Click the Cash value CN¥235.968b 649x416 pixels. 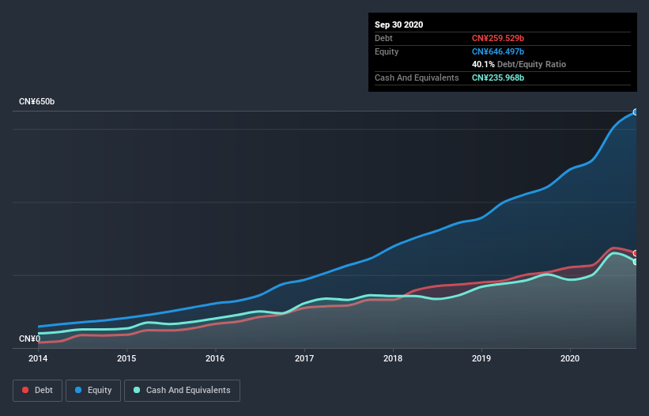pyautogui.click(x=498, y=78)
